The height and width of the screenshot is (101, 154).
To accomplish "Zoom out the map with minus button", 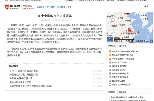I will pyautogui.click(x=113, y=20).
